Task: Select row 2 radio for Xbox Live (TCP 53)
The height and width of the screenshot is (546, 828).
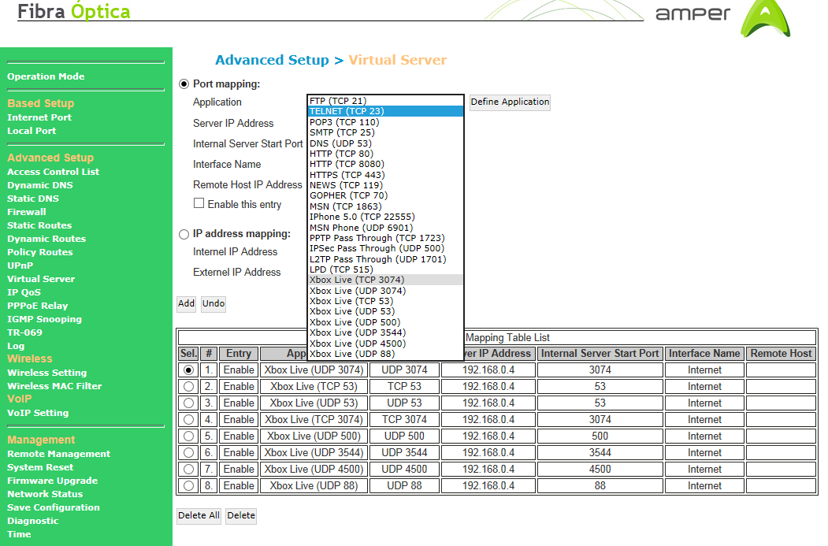Action: 188,387
